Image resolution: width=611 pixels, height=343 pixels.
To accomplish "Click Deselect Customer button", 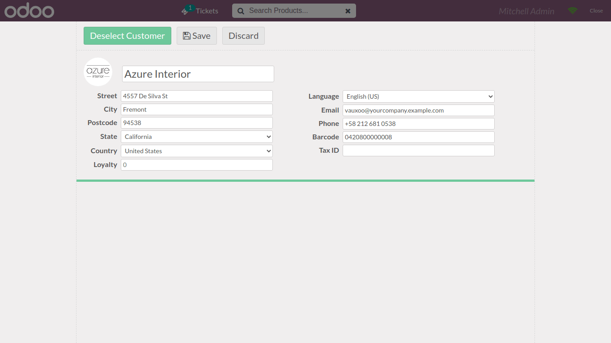I will (x=127, y=36).
